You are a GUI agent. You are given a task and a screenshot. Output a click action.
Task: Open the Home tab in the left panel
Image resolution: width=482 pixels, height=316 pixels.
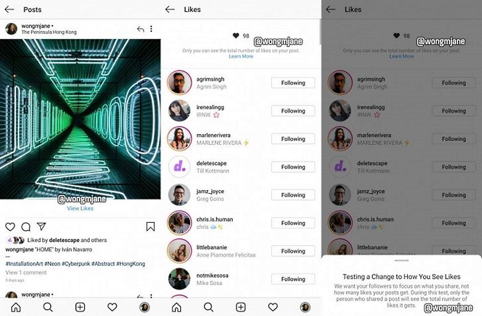point(16,307)
